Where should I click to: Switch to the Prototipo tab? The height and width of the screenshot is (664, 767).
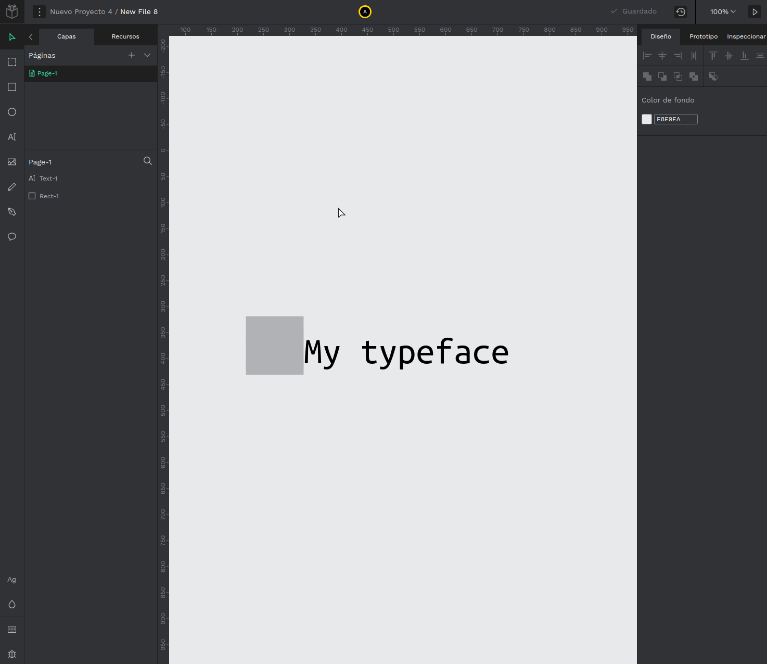pos(703,36)
